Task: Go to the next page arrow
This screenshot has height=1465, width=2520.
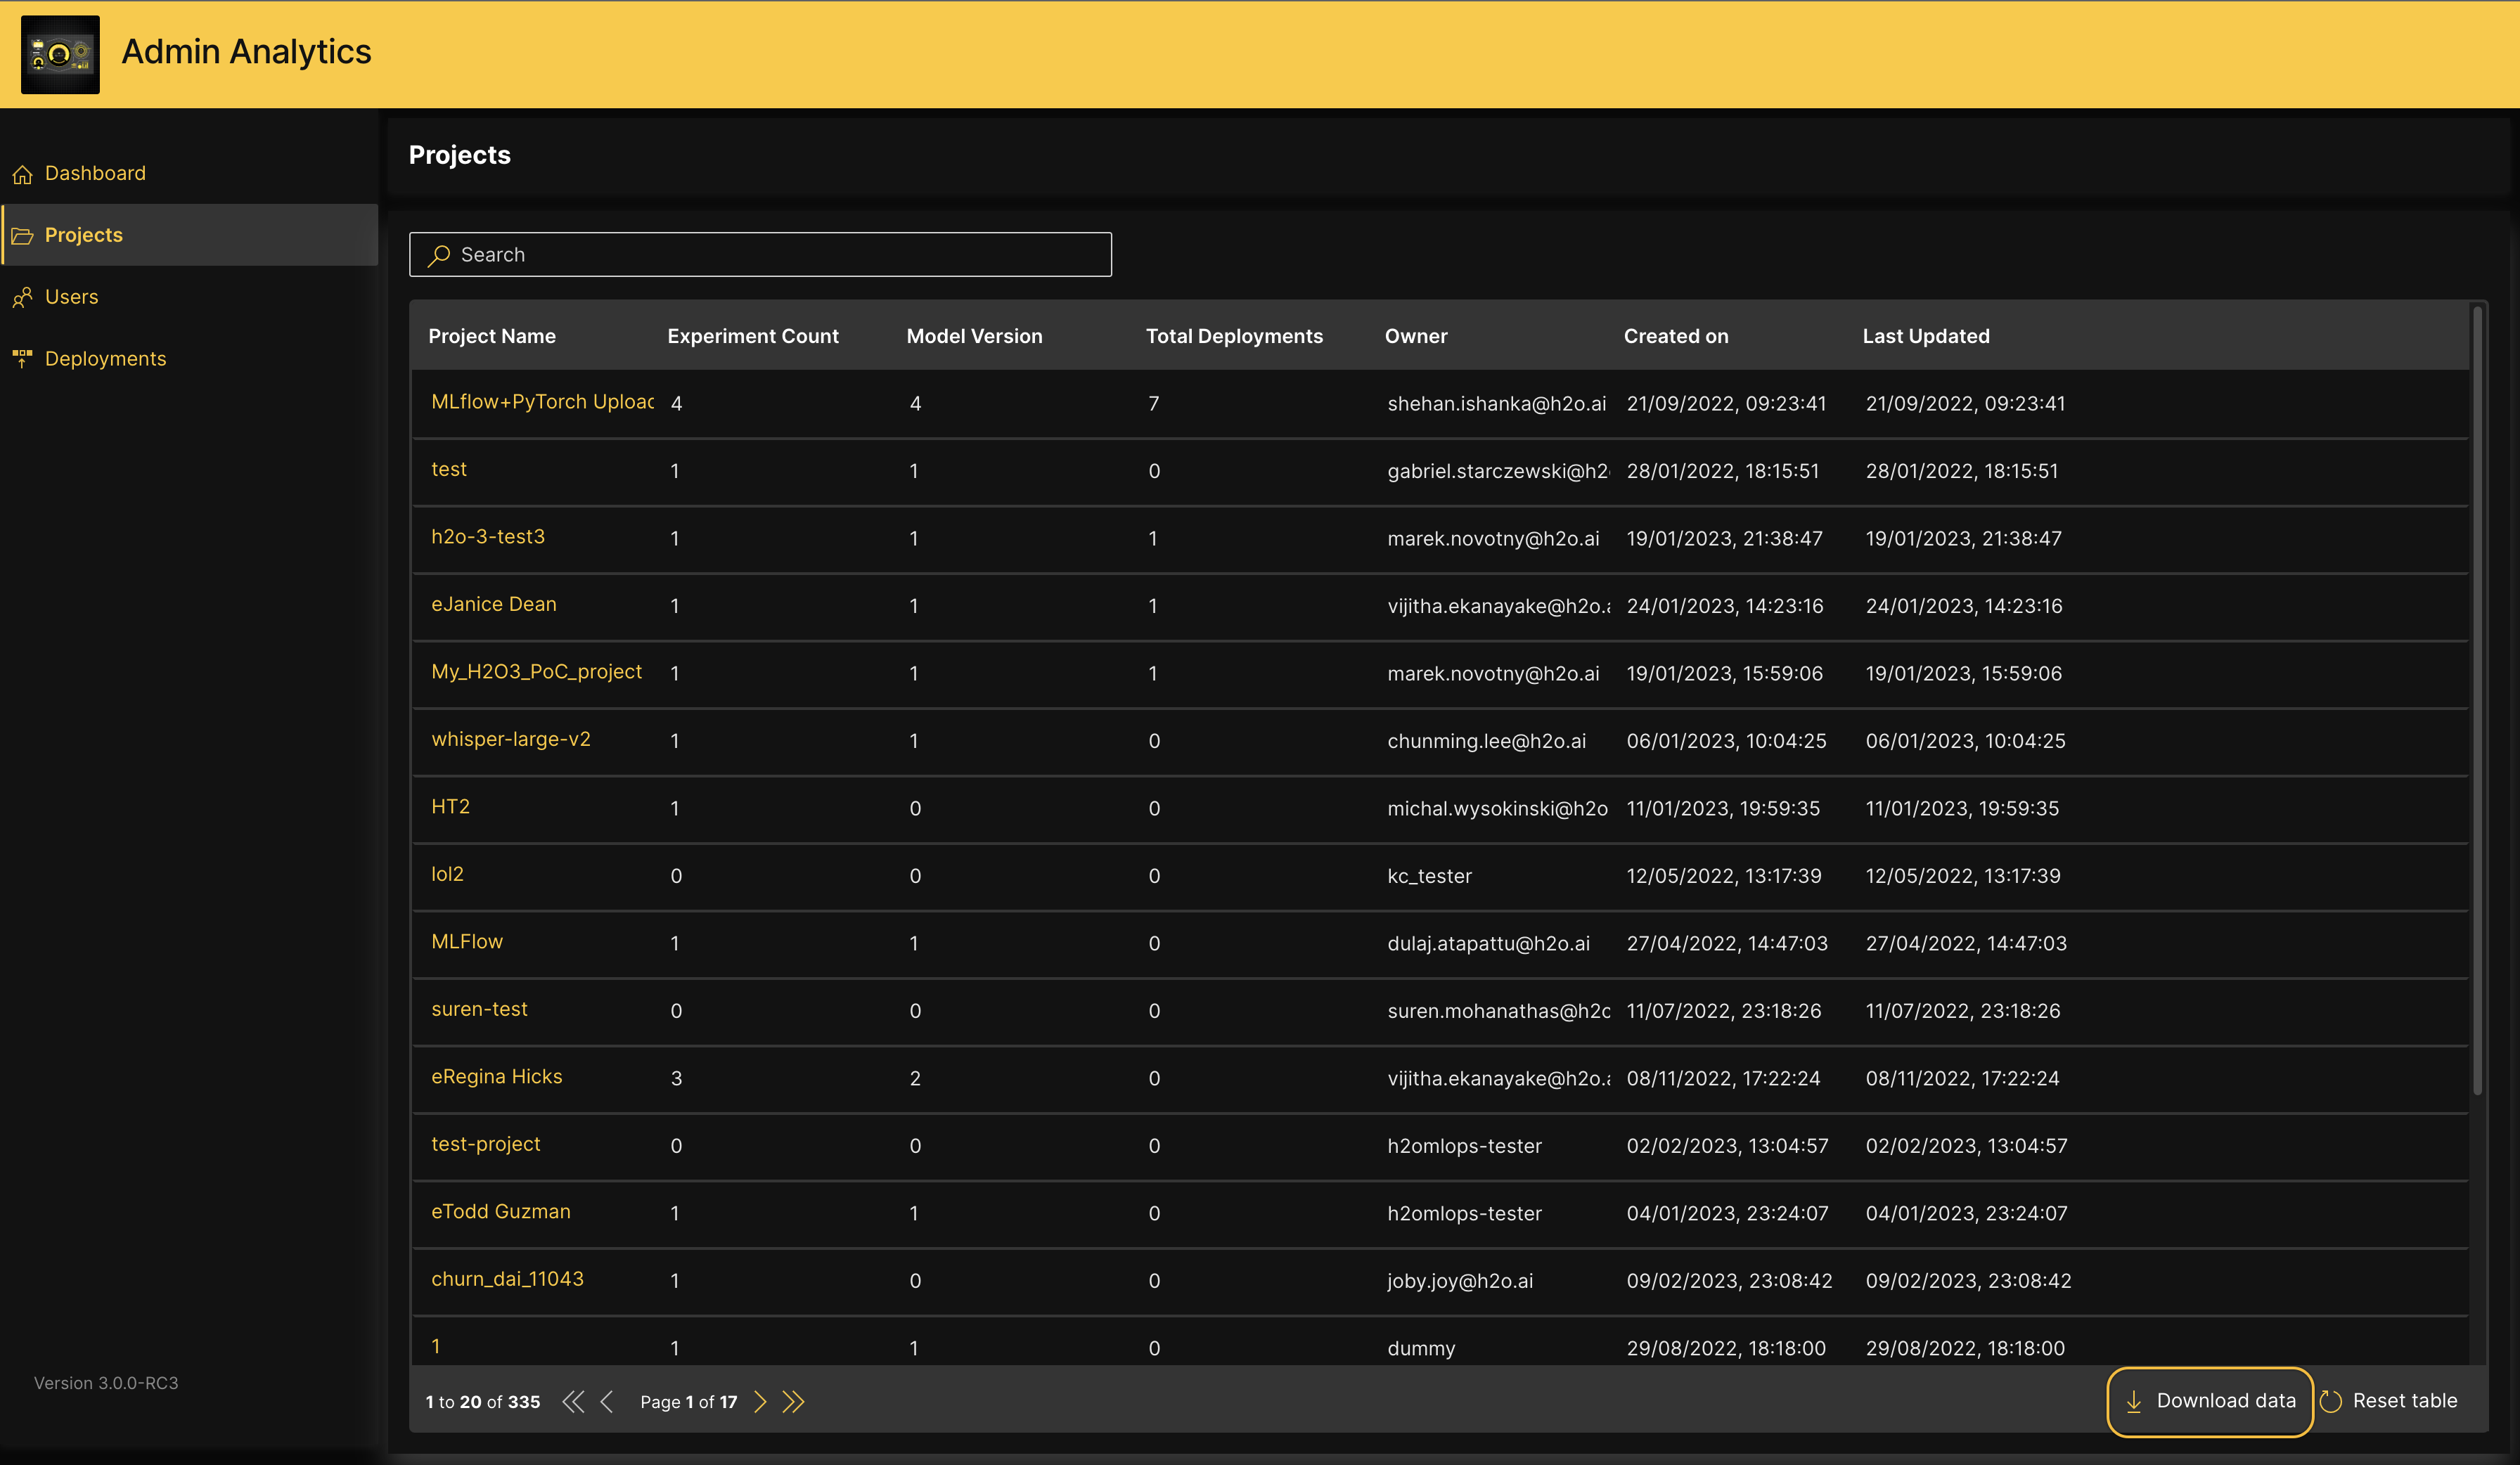Action: click(760, 1402)
